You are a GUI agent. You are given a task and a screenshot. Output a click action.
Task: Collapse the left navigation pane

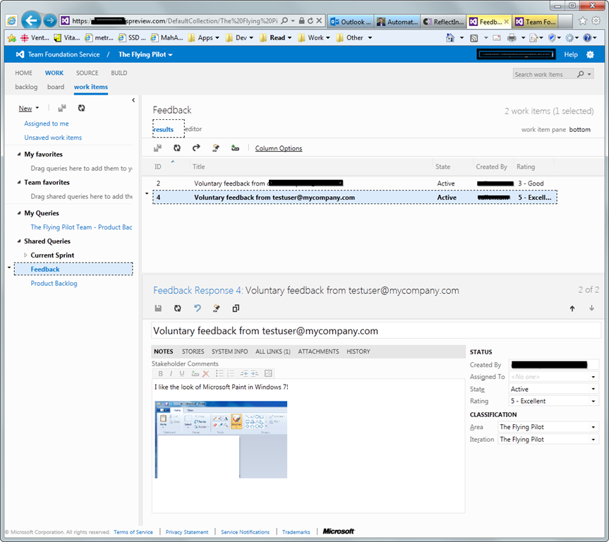133,100
